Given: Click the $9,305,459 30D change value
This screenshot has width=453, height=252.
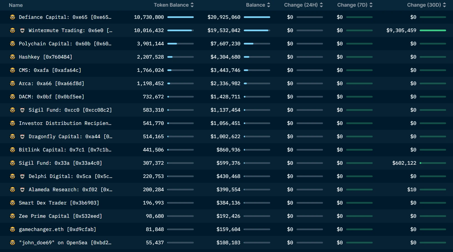Looking at the screenshot, I should 401,30.
